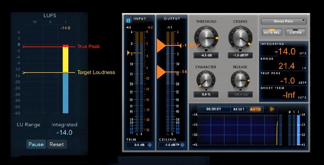
Task: Click the Integrated -14.0 value in the LUFS meter
Action: pyautogui.click(x=64, y=133)
